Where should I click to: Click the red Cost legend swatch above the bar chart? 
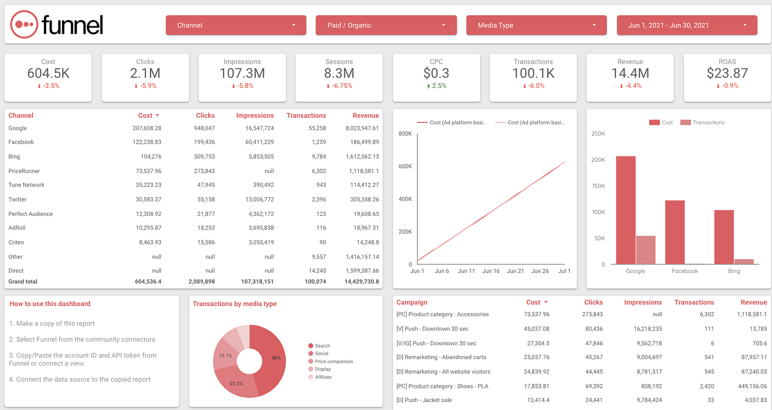click(x=655, y=122)
